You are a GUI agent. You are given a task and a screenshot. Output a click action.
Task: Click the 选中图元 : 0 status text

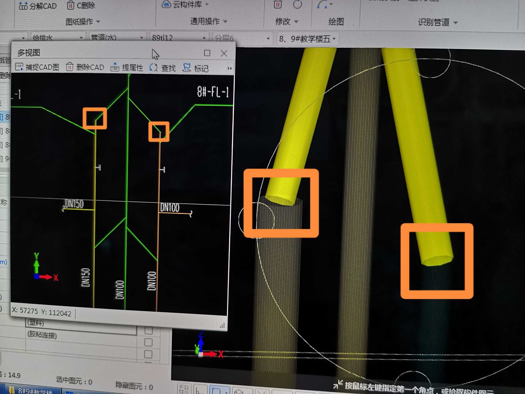tap(74, 380)
